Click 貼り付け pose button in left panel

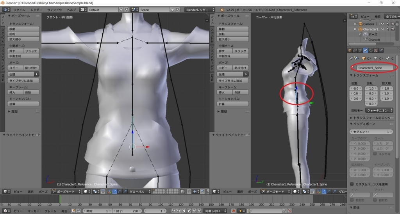(x=31, y=68)
